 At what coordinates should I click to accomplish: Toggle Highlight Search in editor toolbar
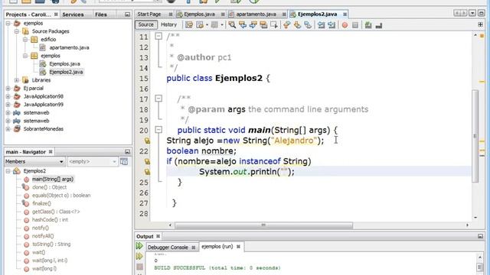263,25
